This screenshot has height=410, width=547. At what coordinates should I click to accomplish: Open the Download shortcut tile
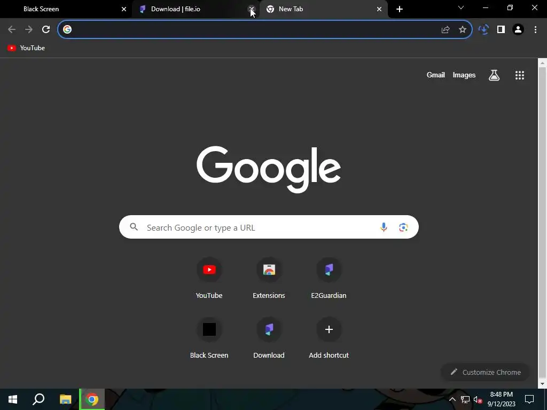(x=269, y=338)
